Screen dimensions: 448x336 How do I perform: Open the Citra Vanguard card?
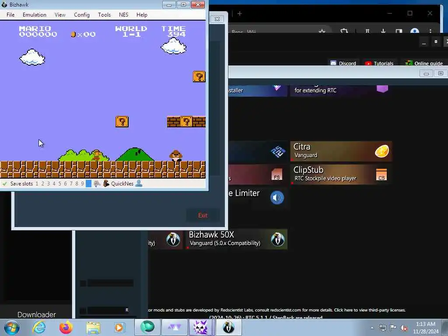[x=341, y=151]
